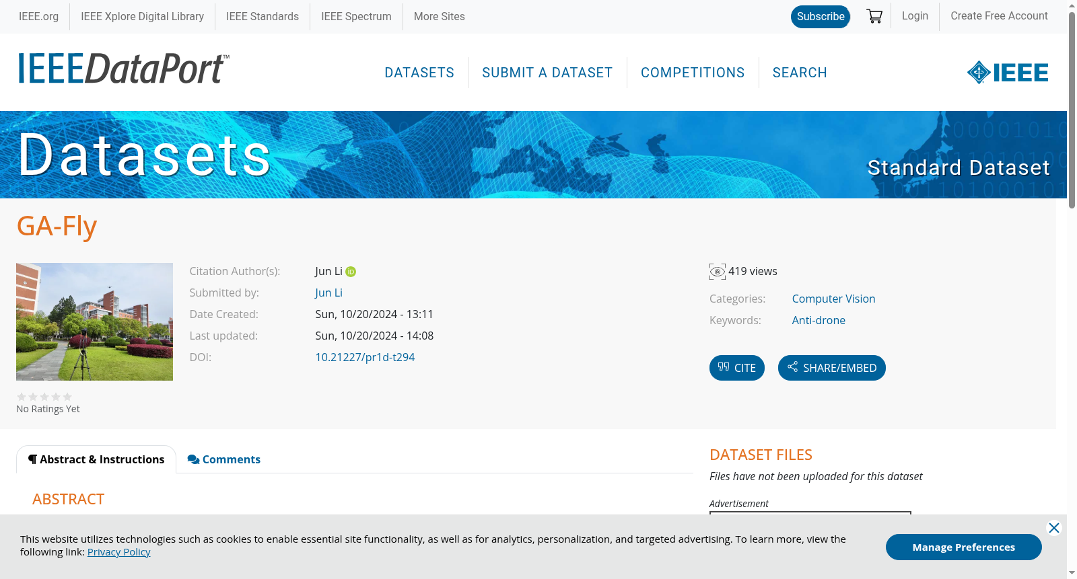Switch to the Abstract & Instructions tab
The image size is (1077, 579).
coord(96,459)
